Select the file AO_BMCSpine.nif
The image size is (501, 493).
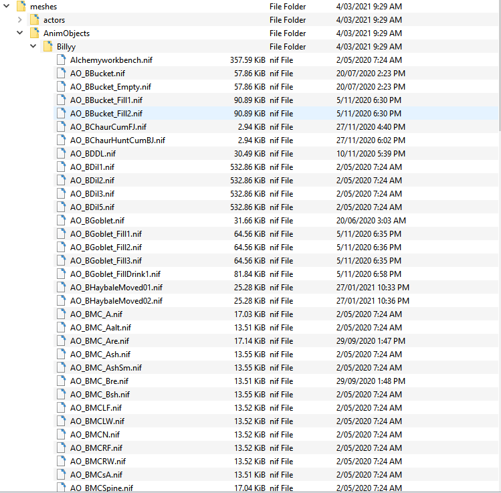pyautogui.click(x=102, y=488)
